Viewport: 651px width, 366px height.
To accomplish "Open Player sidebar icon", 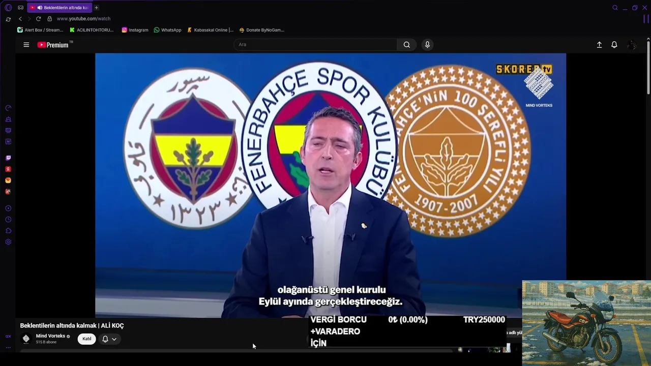I will tap(8, 208).
